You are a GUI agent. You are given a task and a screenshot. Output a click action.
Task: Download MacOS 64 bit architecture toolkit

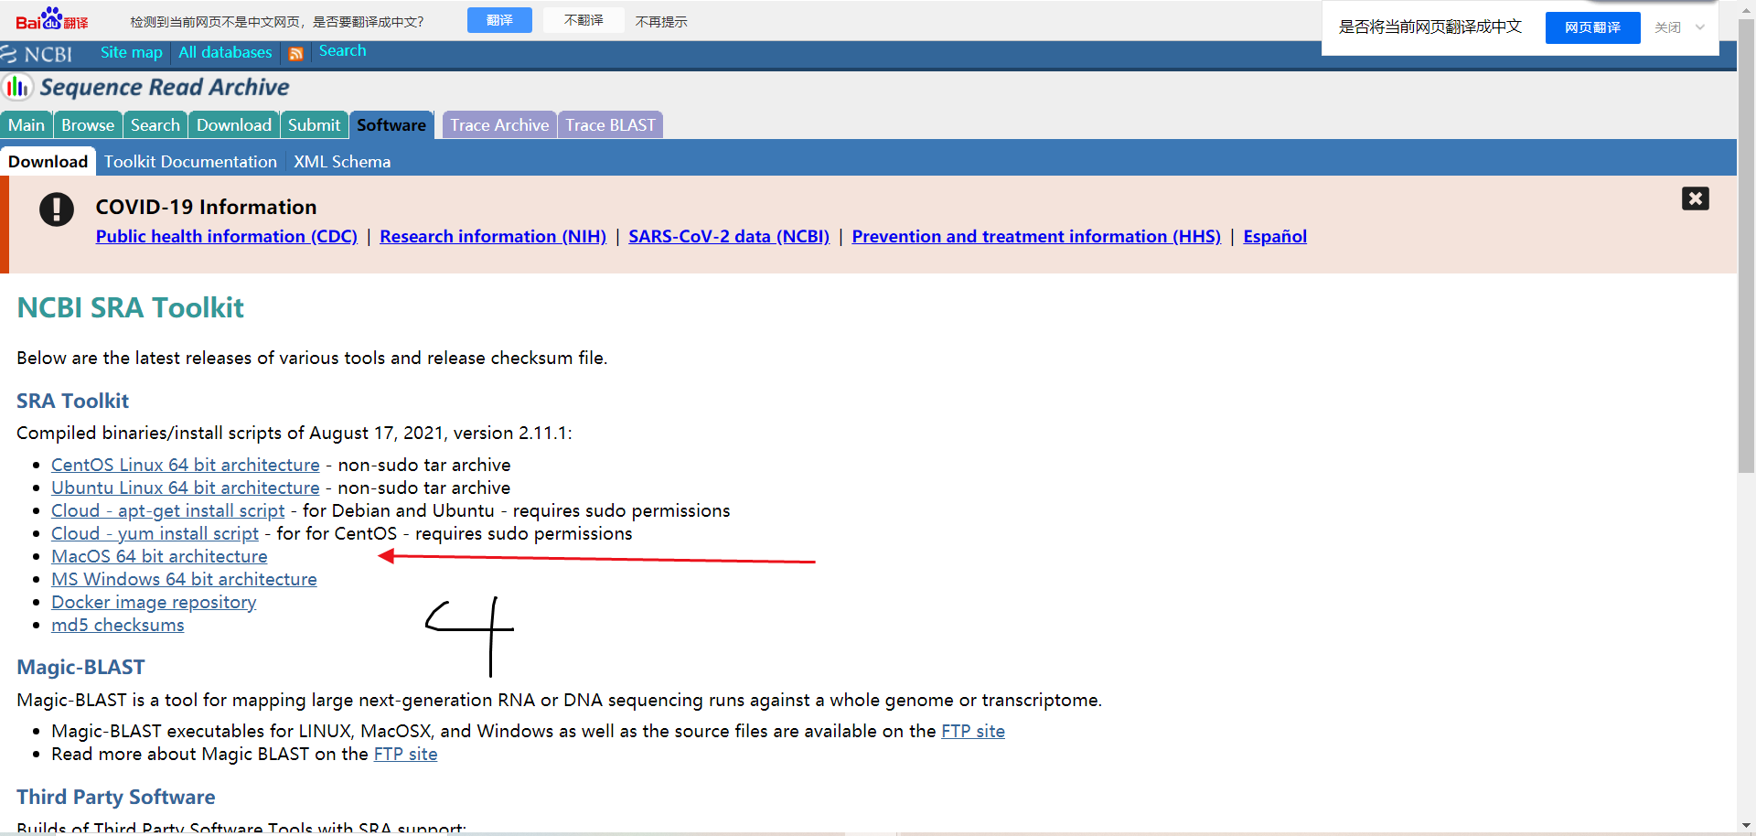pos(158,556)
